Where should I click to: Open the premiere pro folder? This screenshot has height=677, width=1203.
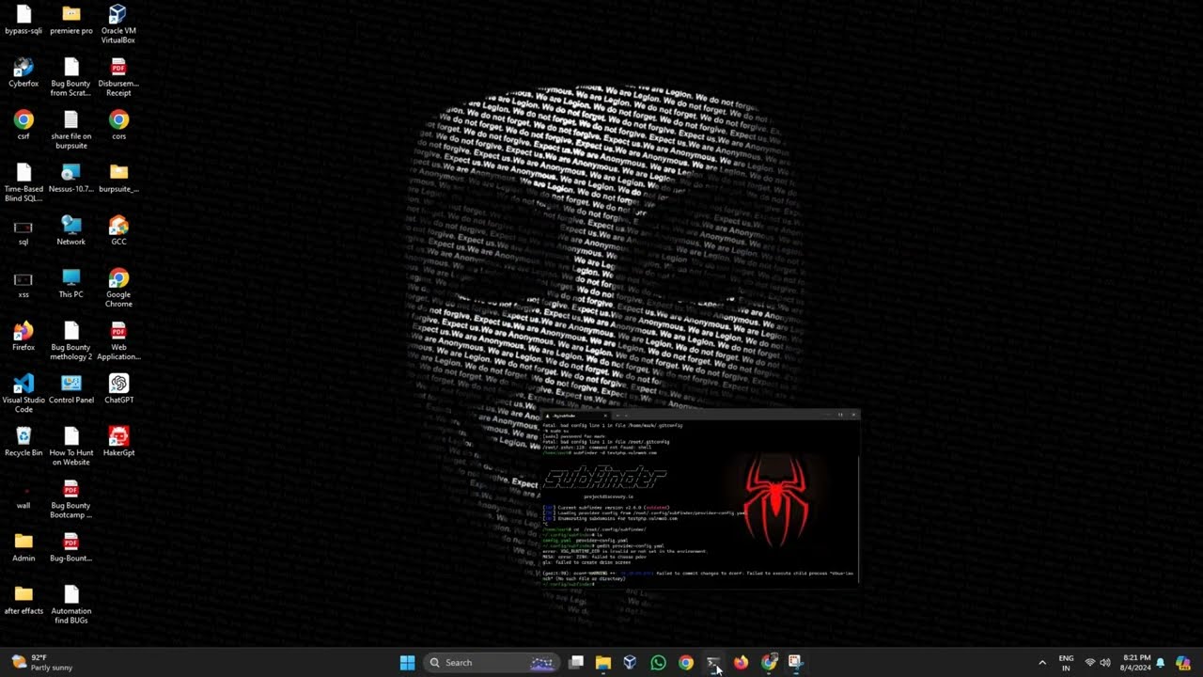coord(71,21)
